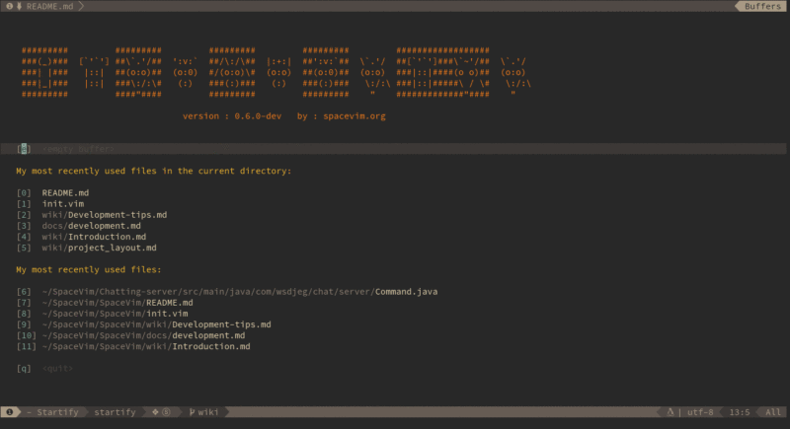This screenshot has width=790, height=429.
Task: Open the Buffers label in tabline
Action: click(762, 6)
